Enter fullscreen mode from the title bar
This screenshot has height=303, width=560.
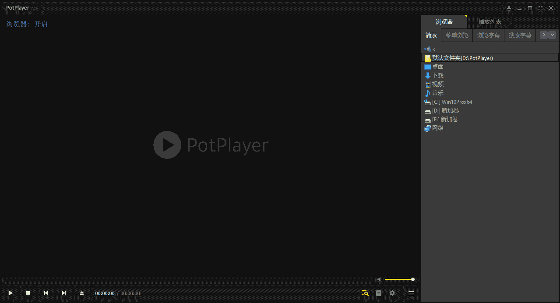click(x=541, y=8)
